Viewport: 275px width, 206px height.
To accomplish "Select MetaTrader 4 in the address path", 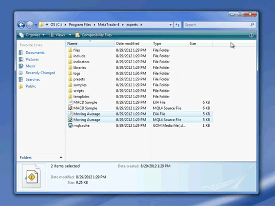I will tap(109, 25).
